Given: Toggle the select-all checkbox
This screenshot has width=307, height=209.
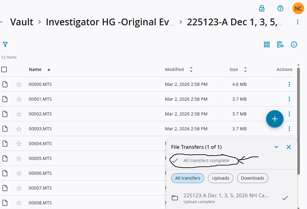Looking at the screenshot, I should tap(4, 69).
